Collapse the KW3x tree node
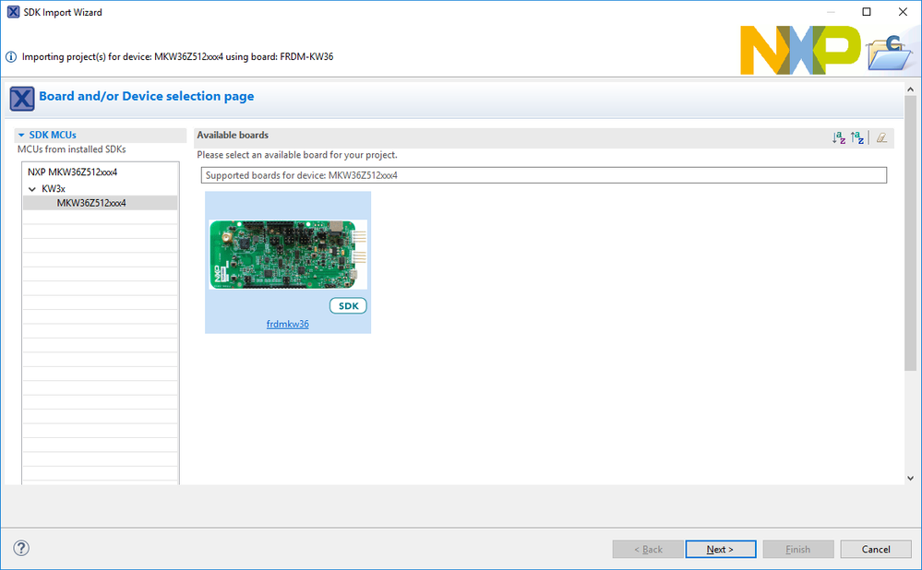 (x=32, y=189)
